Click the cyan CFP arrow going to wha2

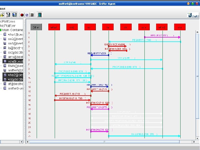point(126,59)
